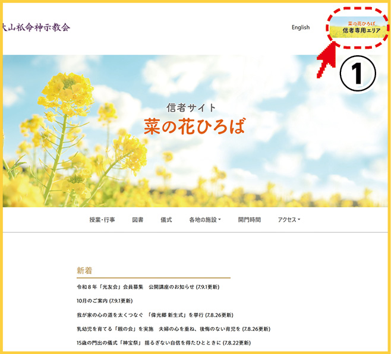Click the 大山祇命神示教会 site logo
The height and width of the screenshot is (354, 391).
36,27
